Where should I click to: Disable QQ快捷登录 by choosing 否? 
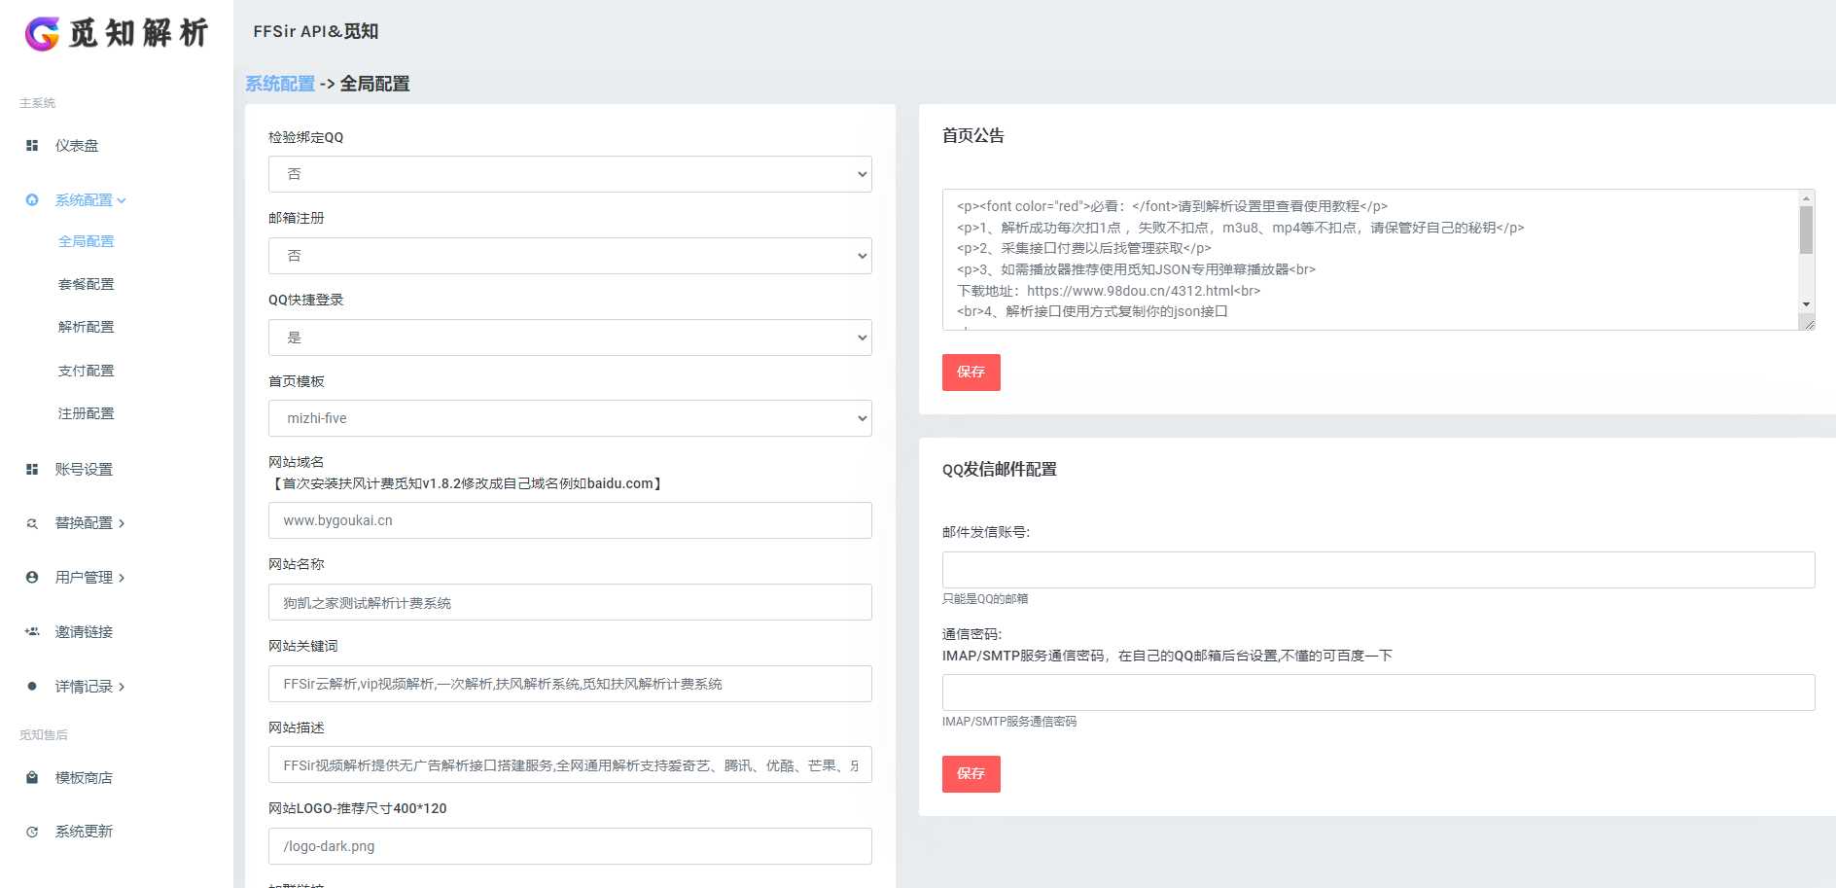point(569,337)
